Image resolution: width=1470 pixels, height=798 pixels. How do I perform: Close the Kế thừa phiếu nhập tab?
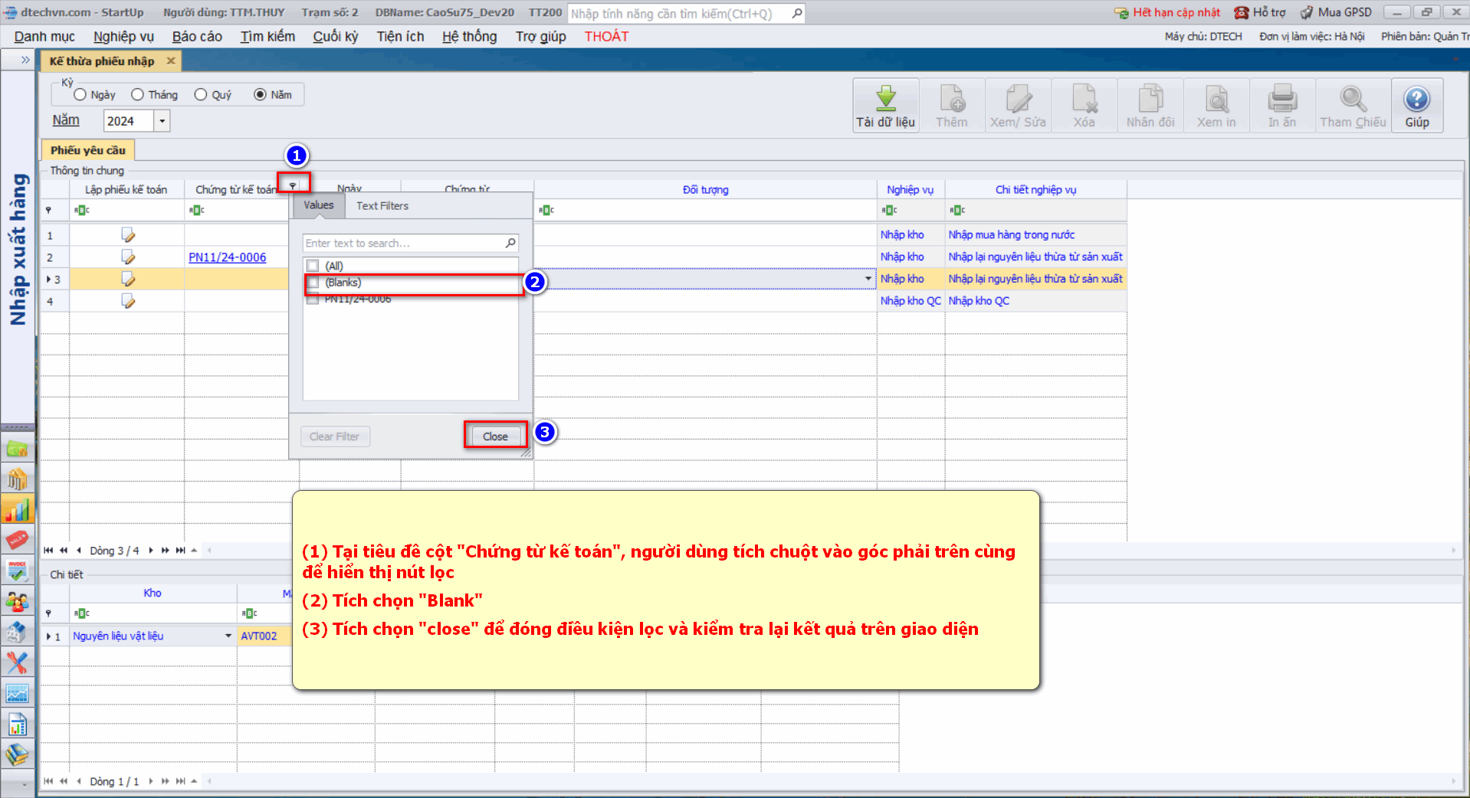click(171, 61)
